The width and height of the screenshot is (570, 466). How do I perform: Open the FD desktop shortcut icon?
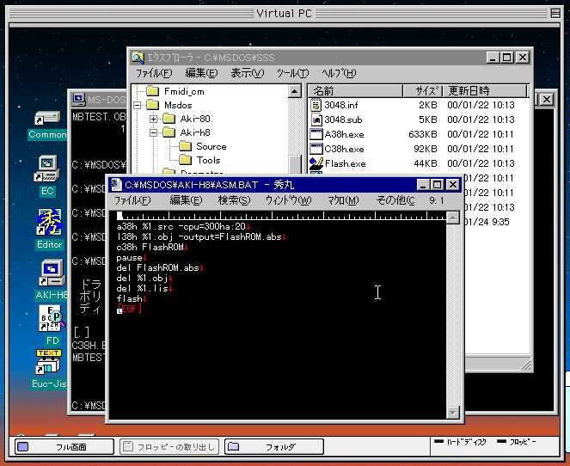coord(52,318)
